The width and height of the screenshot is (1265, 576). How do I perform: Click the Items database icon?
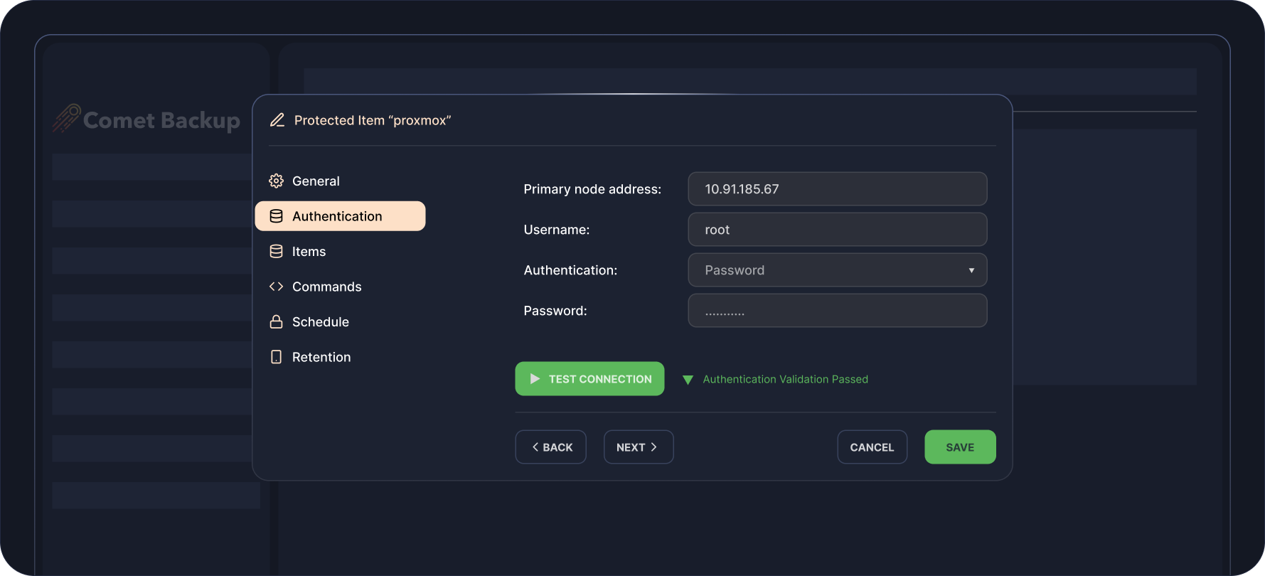click(x=276, y=252)
